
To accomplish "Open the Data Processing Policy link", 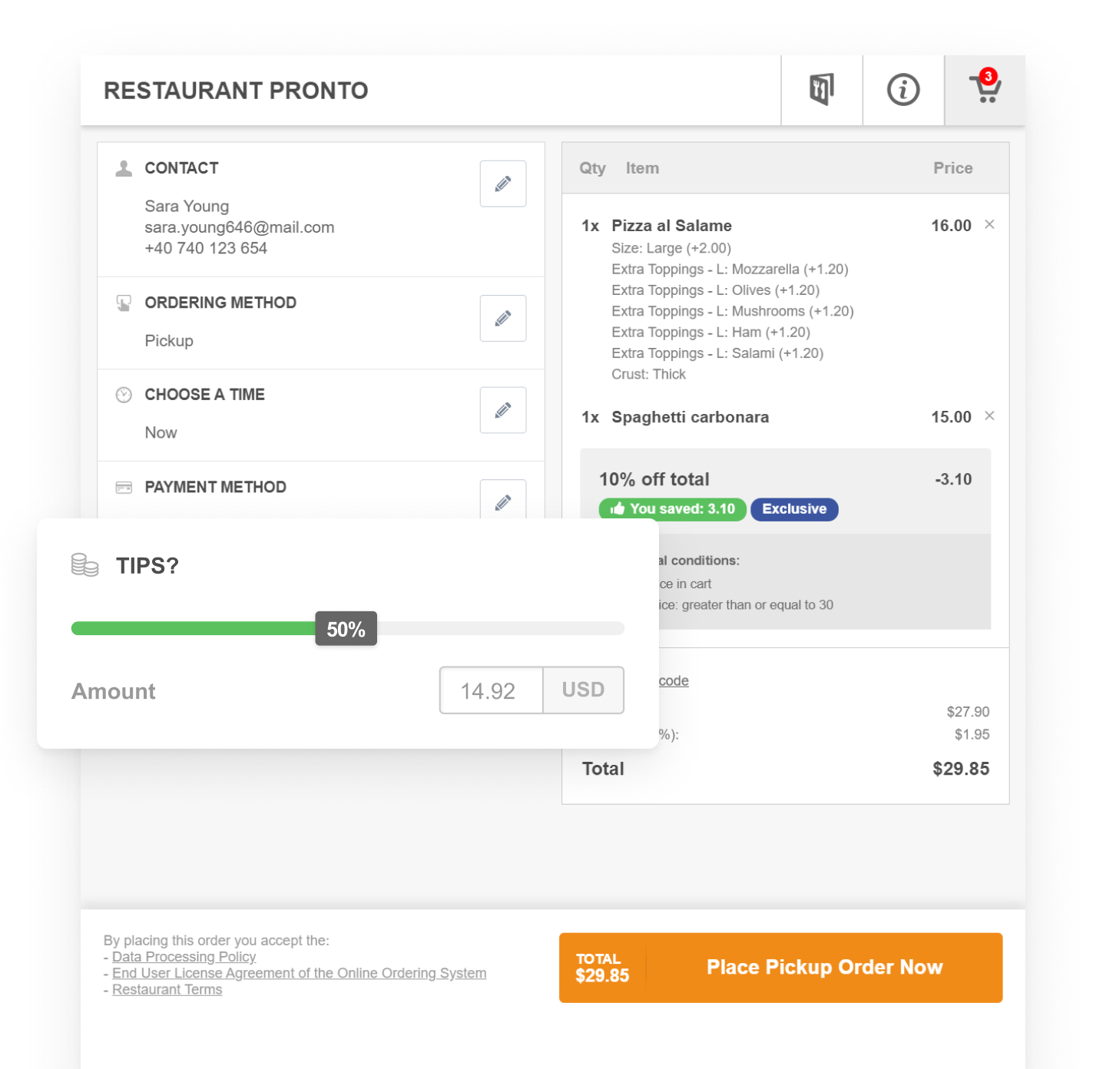I will click(184, 957).
